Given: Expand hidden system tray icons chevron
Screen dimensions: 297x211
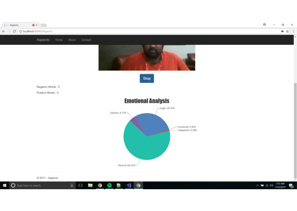Looking at the screenshot, I should click(x=257, y=185).
